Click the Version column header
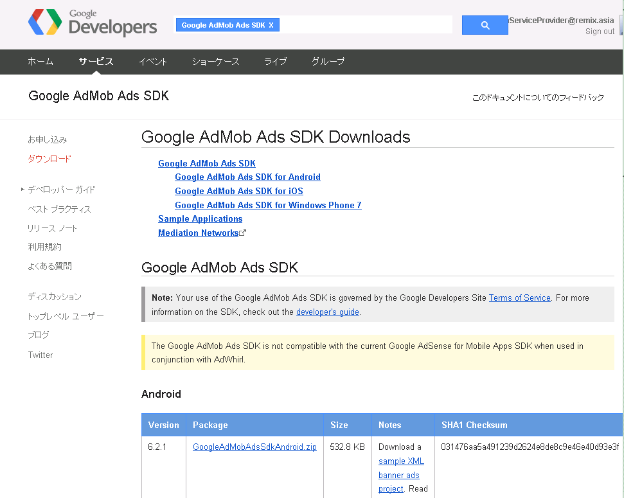This screenshot has width=624, height=498. [164, 425]
